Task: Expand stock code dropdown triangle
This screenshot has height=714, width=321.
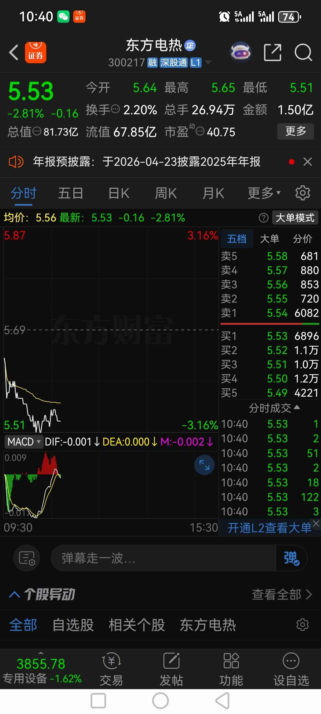Action: tap(208, 62)
